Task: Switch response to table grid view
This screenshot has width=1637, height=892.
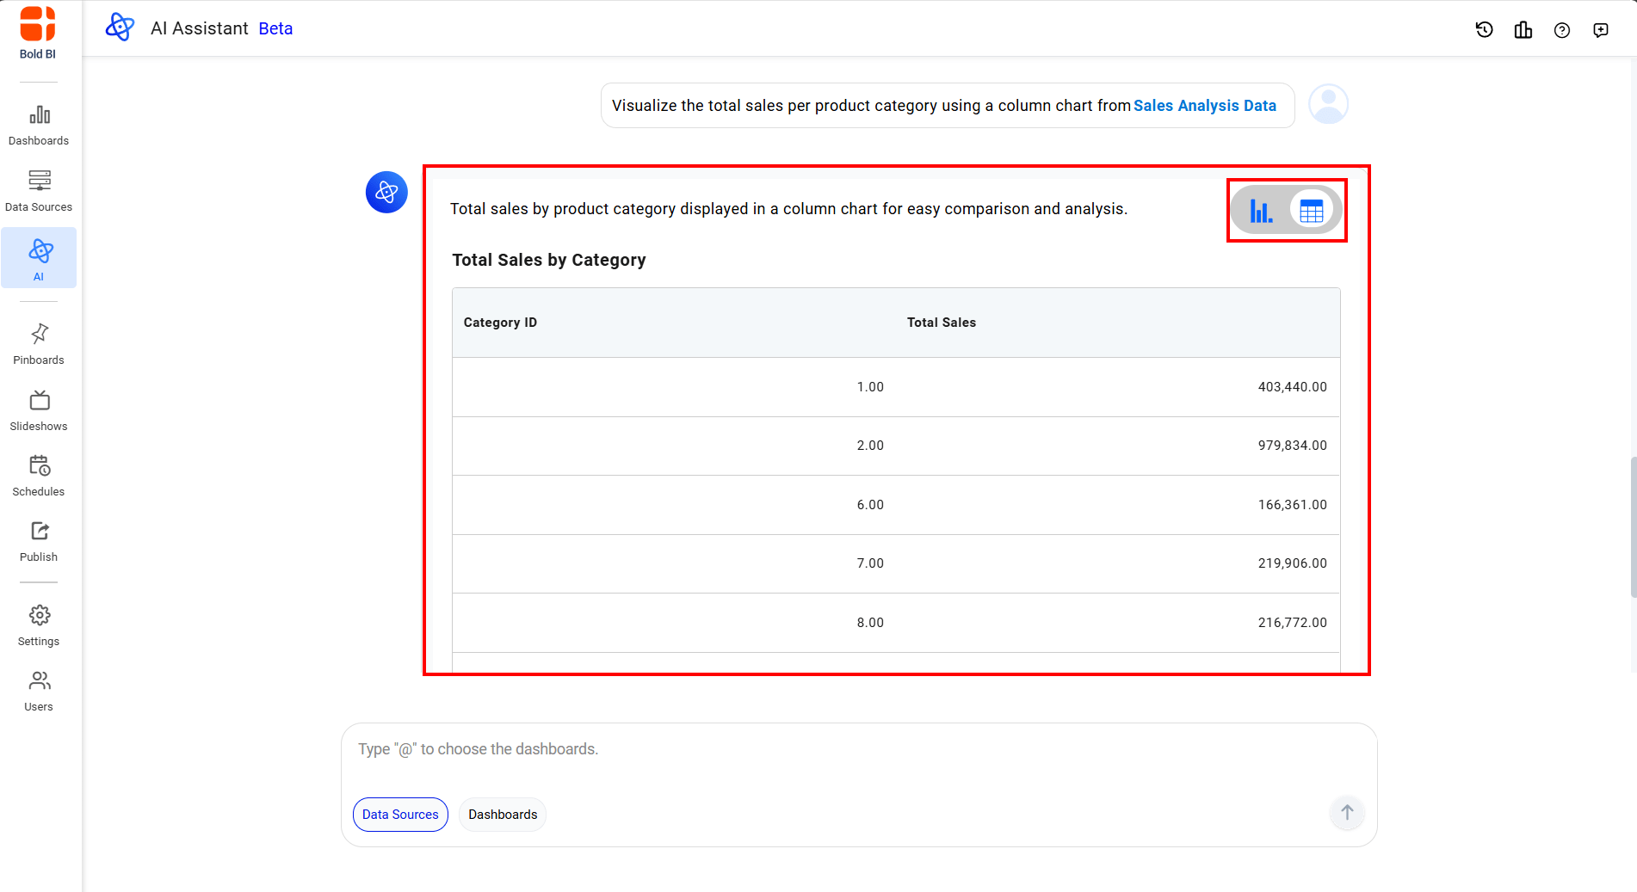Action: point(1311,211)
